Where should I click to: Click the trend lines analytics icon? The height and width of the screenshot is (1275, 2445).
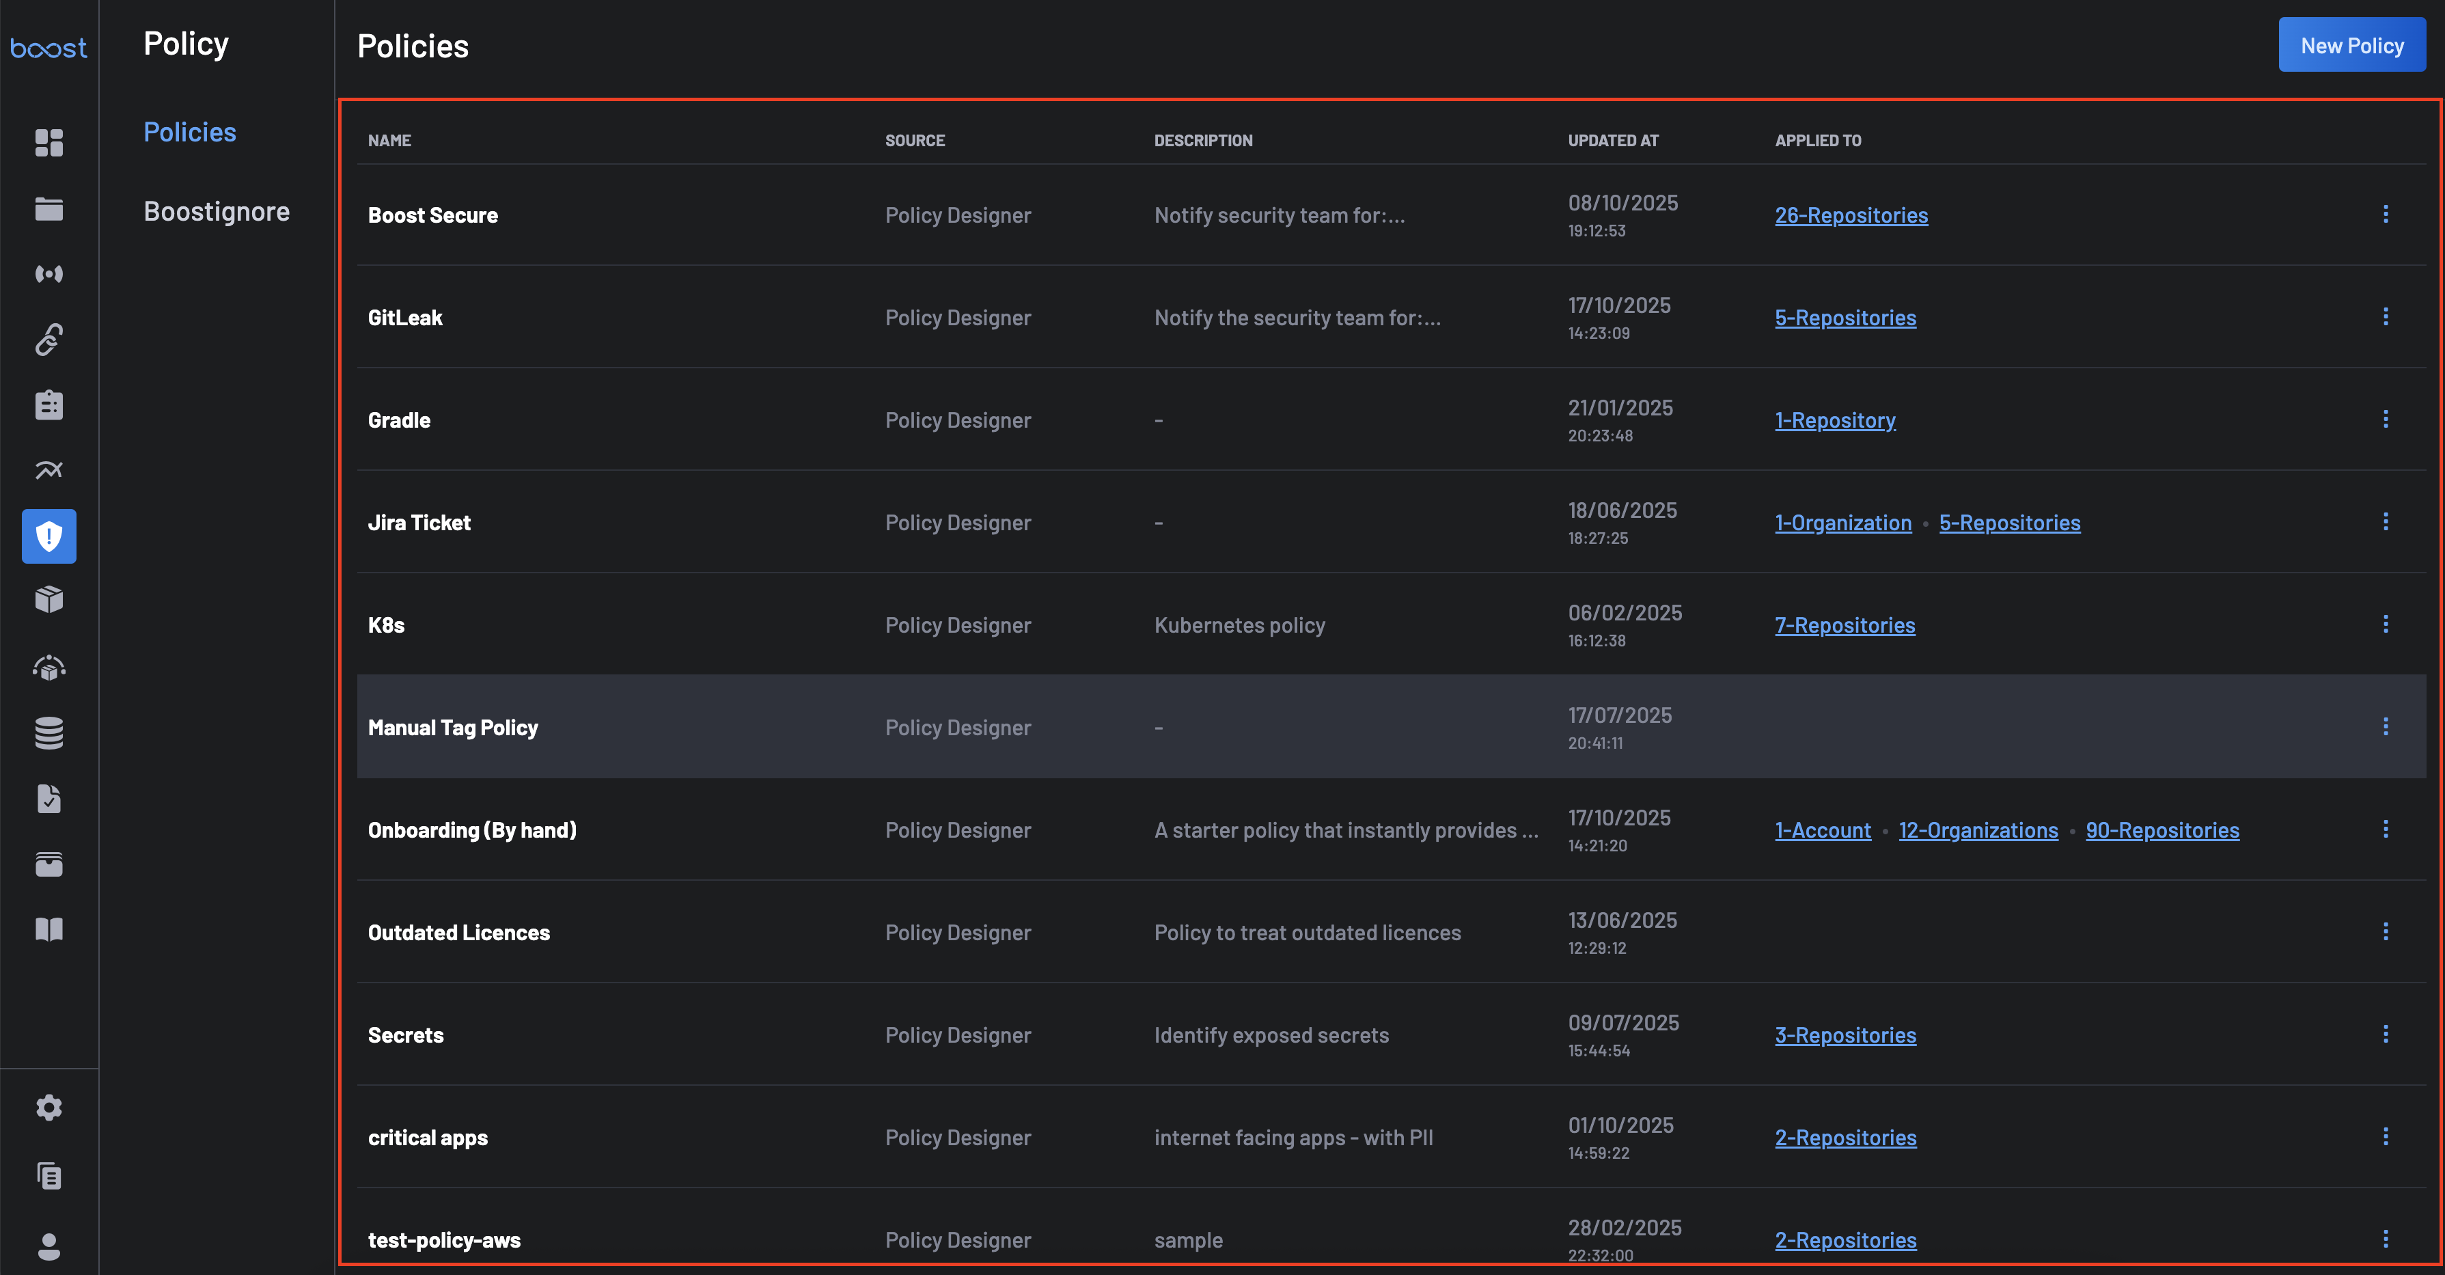coord(49,470)
